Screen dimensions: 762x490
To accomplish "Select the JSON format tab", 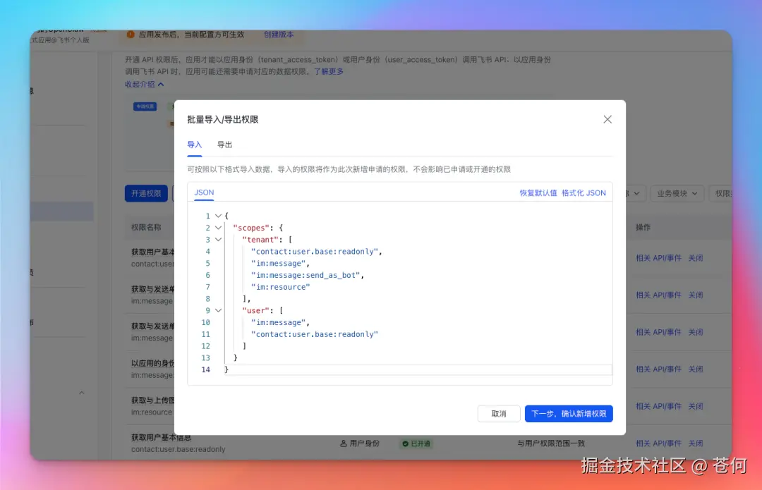I will (203, 192).
